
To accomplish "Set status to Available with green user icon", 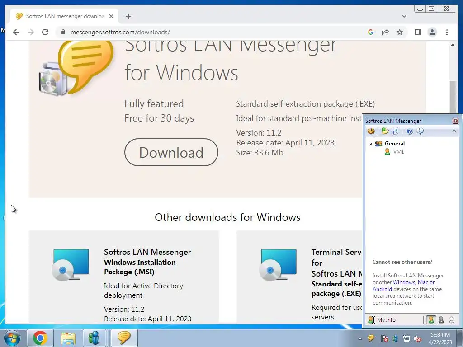I will click(x=431, y=320).
